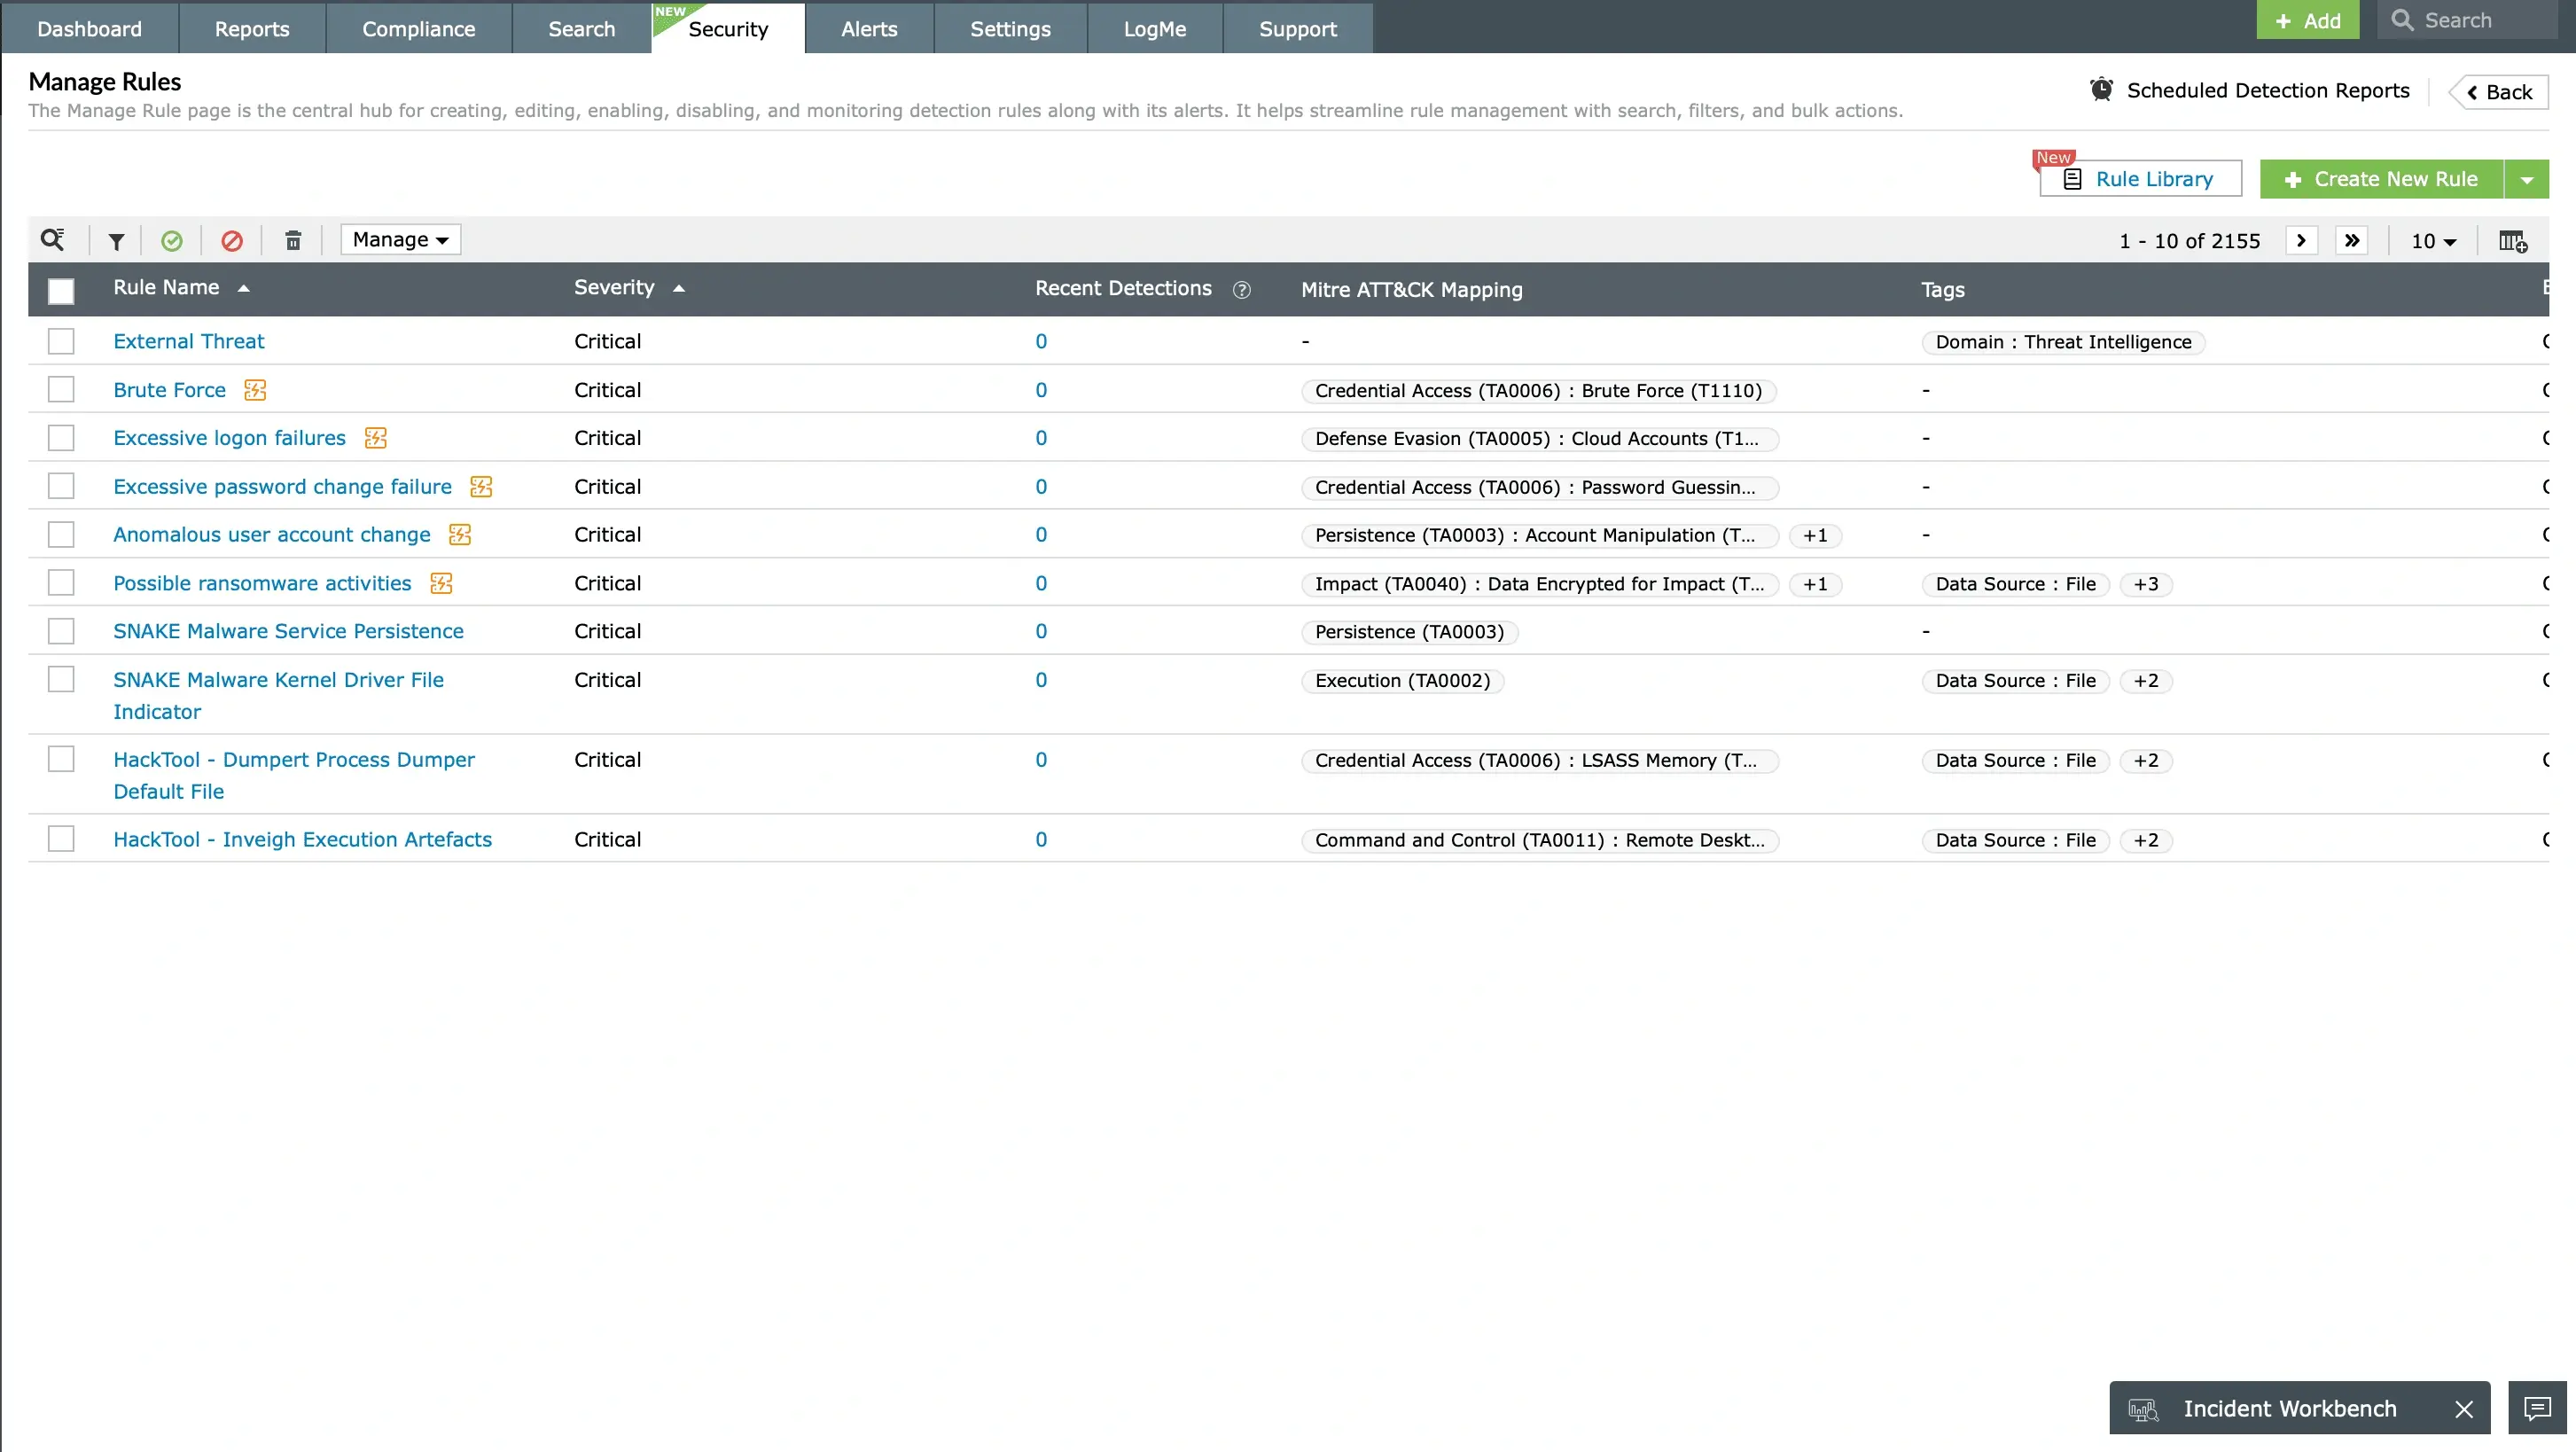Expand the Create New Rule dropdown arrow
This screenshot has width=2576, height=1452.
tap(2527, 180)
